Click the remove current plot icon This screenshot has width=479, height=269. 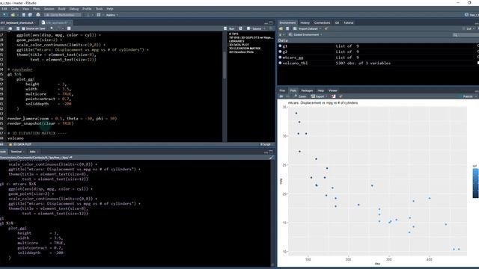pyautogui.click(x=333, y=96)
